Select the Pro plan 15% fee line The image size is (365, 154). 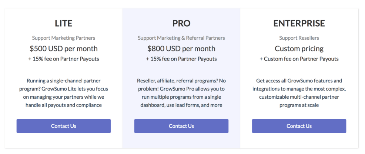click(x=181, y=59)
